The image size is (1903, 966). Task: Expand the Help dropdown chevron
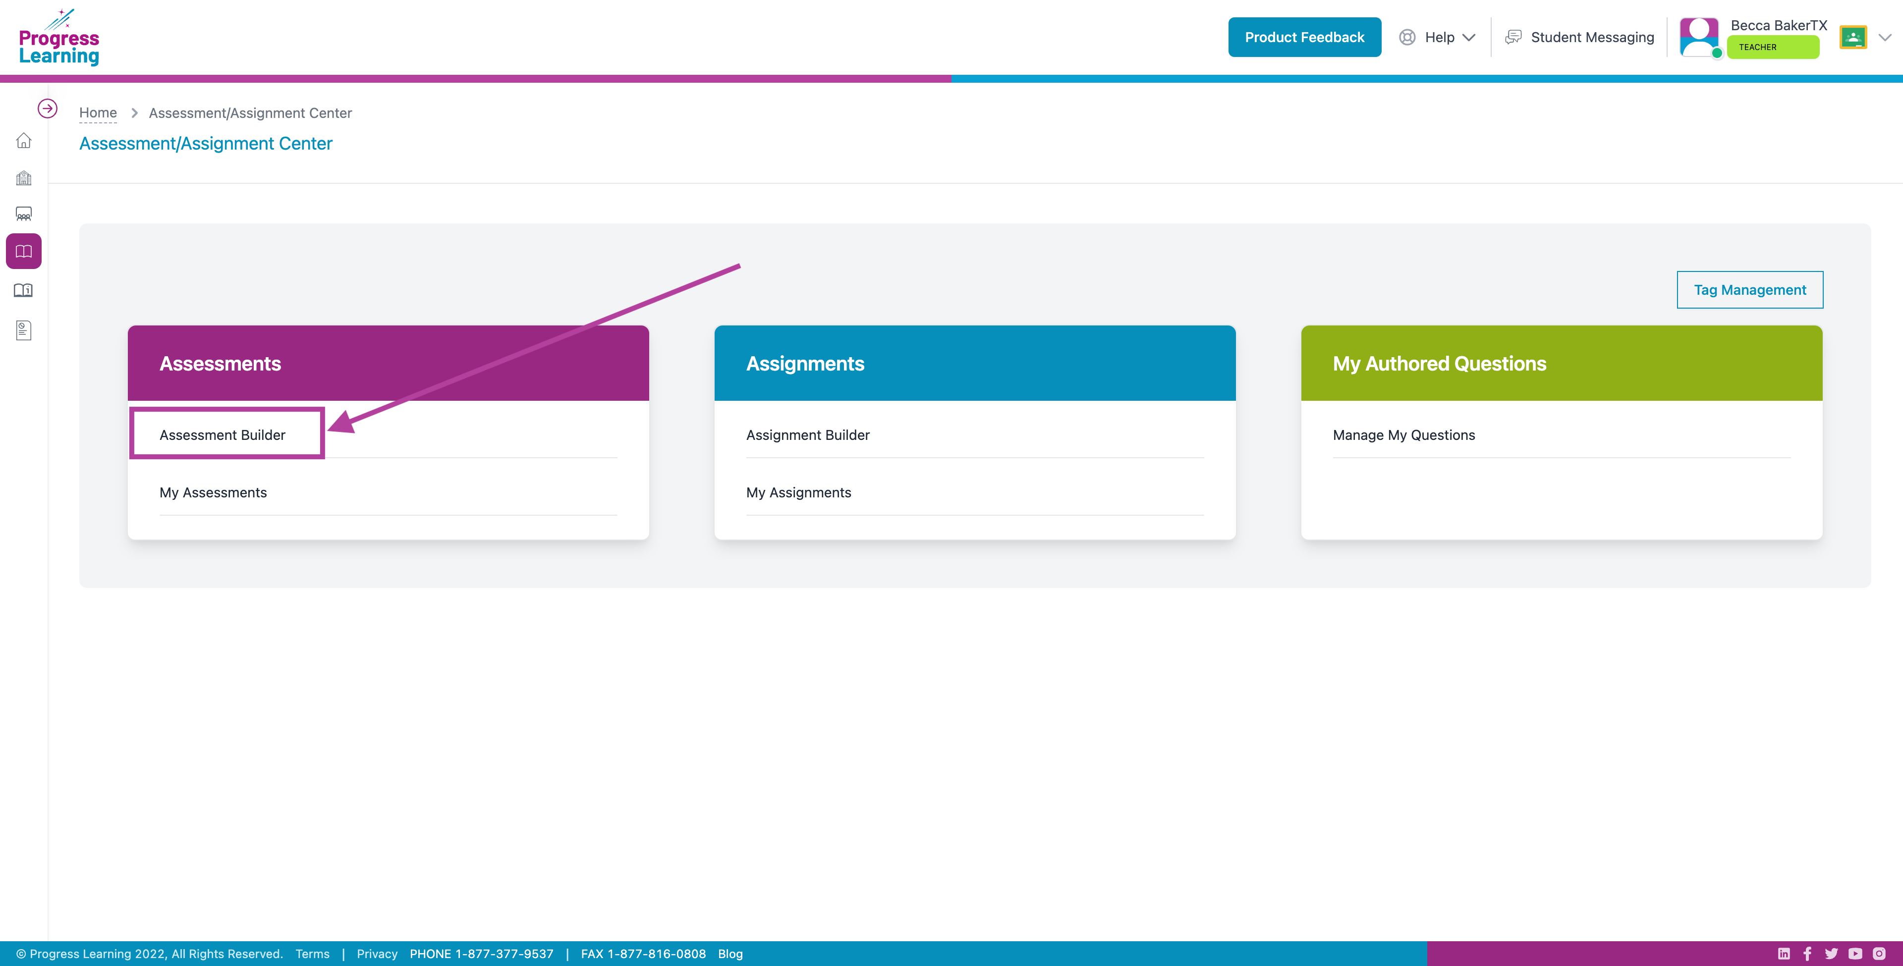click(x=1468, y=38)
